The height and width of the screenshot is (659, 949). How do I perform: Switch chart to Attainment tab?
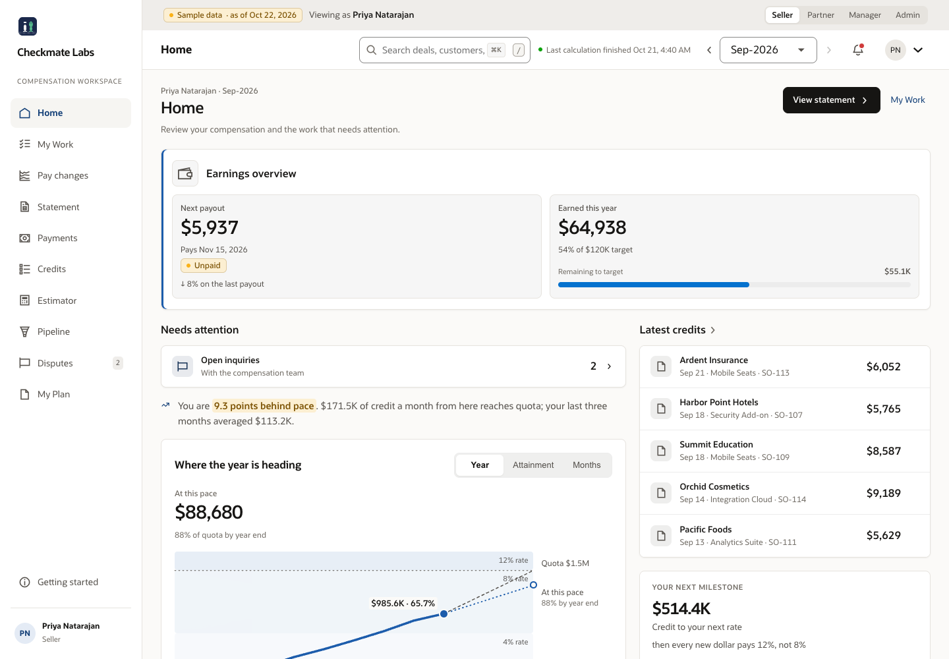click(533, 465)
